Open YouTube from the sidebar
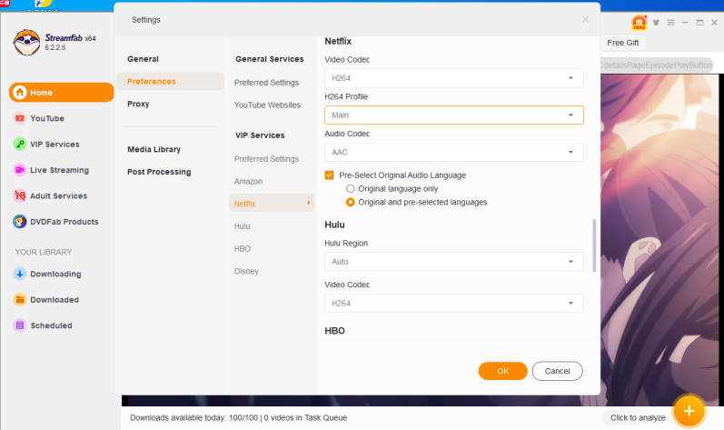 [x=47, y=118]
